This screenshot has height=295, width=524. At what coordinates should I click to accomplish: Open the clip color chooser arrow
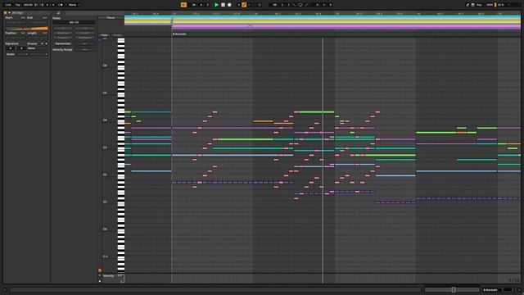pyautogui.click(x=9, y=13)
